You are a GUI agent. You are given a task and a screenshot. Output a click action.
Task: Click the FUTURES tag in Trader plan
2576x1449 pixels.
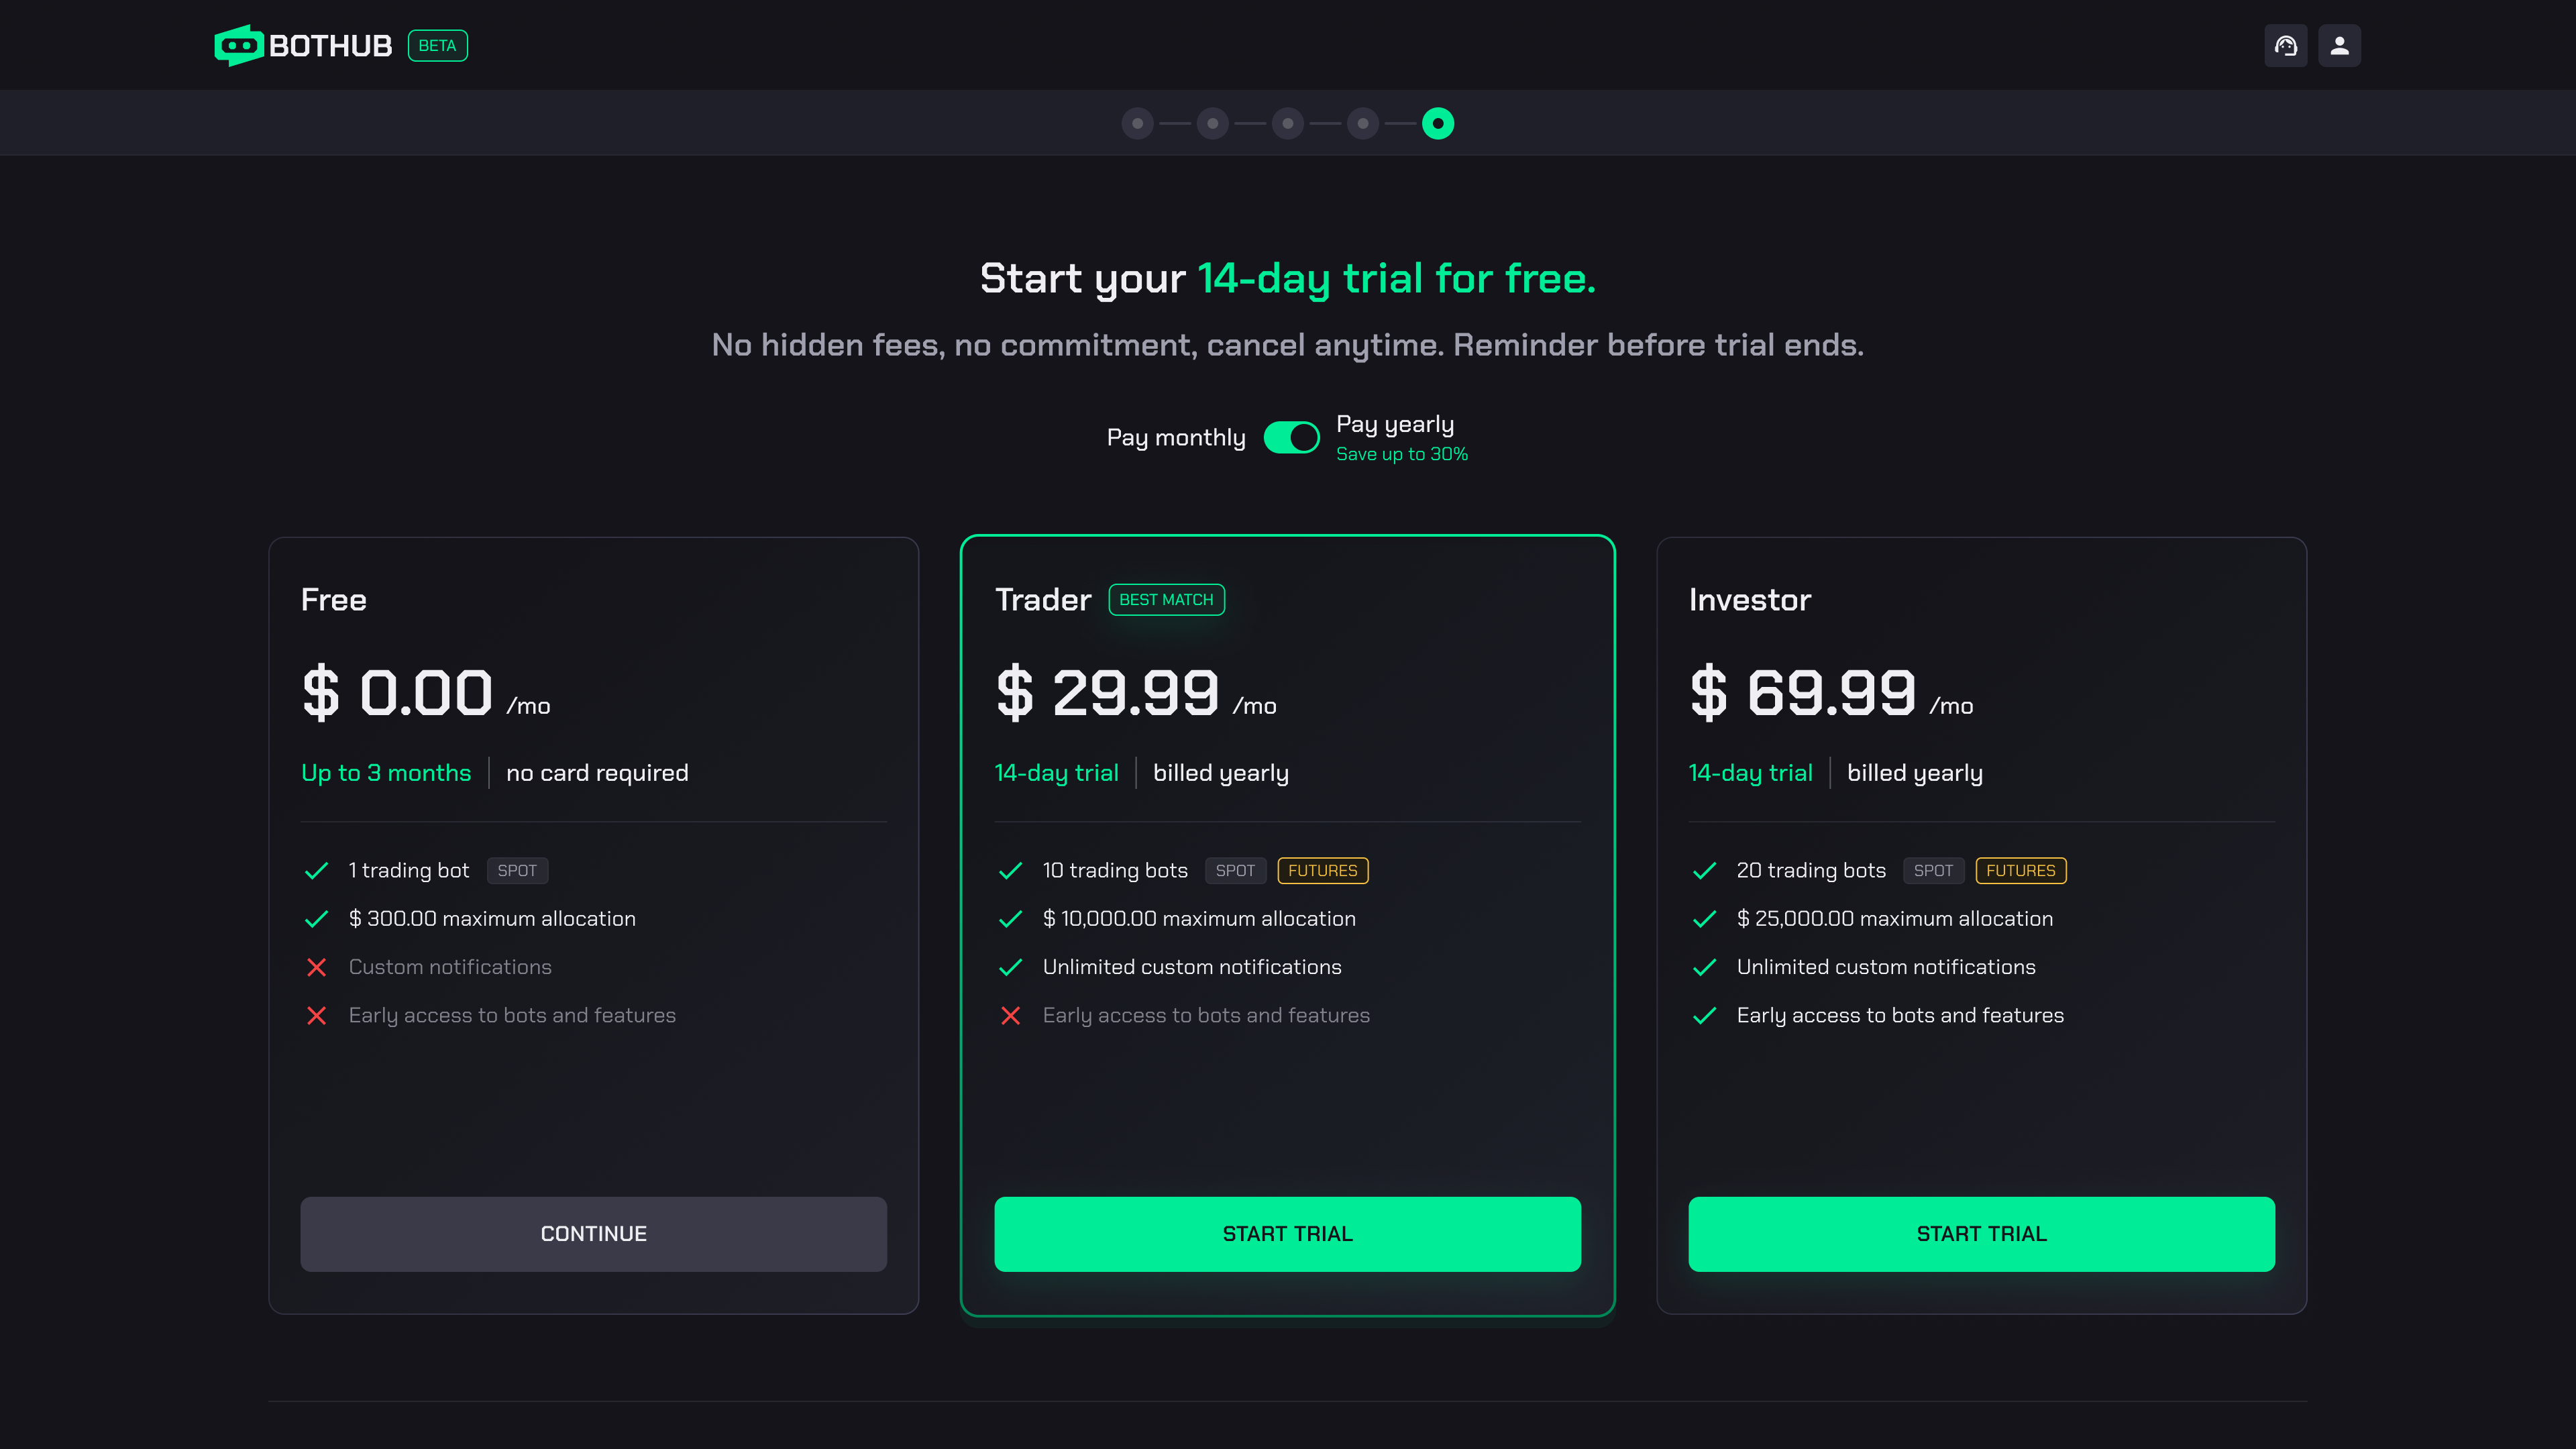[x=1322, y=871]
